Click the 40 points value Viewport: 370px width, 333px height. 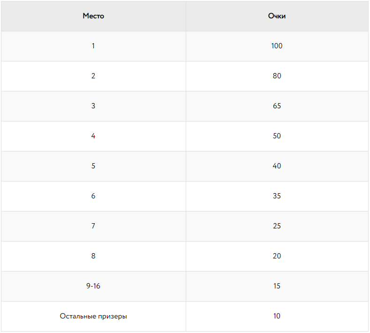pos(277,166)
